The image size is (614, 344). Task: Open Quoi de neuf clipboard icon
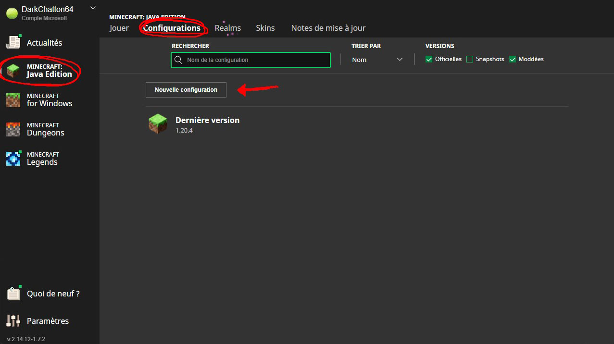coord(13,294)
